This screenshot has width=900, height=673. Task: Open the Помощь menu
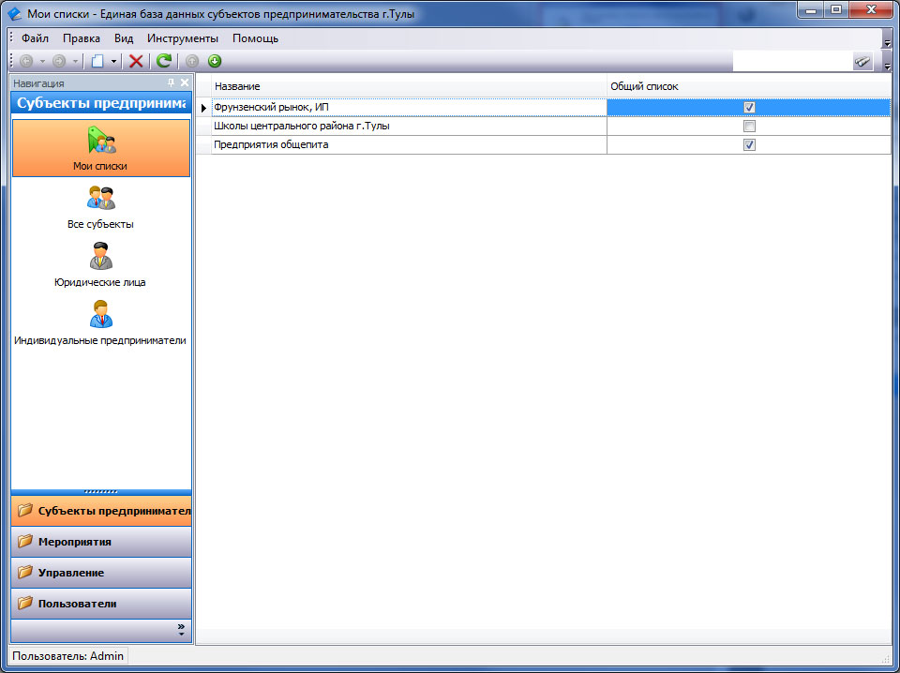(x=255, y=38)
